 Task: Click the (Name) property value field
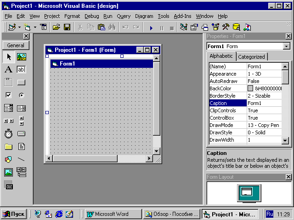pyautogui.click(x=264, y=66)
